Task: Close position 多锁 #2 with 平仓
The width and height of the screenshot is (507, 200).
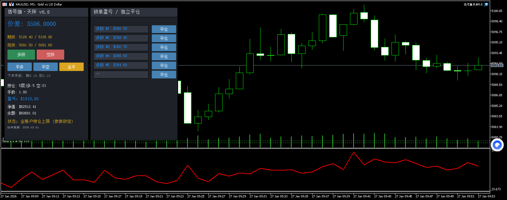Action: click(164, 38)
